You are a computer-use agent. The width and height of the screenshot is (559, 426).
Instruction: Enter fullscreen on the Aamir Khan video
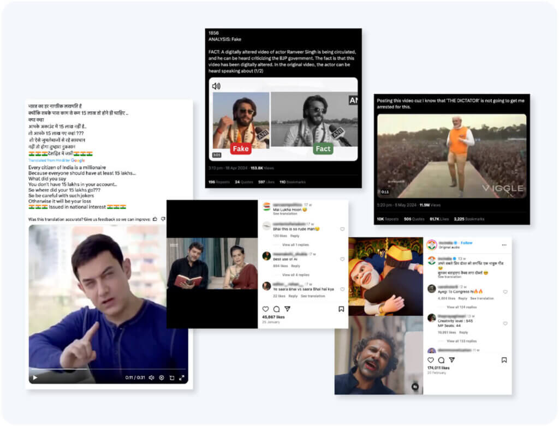(183, 377)
